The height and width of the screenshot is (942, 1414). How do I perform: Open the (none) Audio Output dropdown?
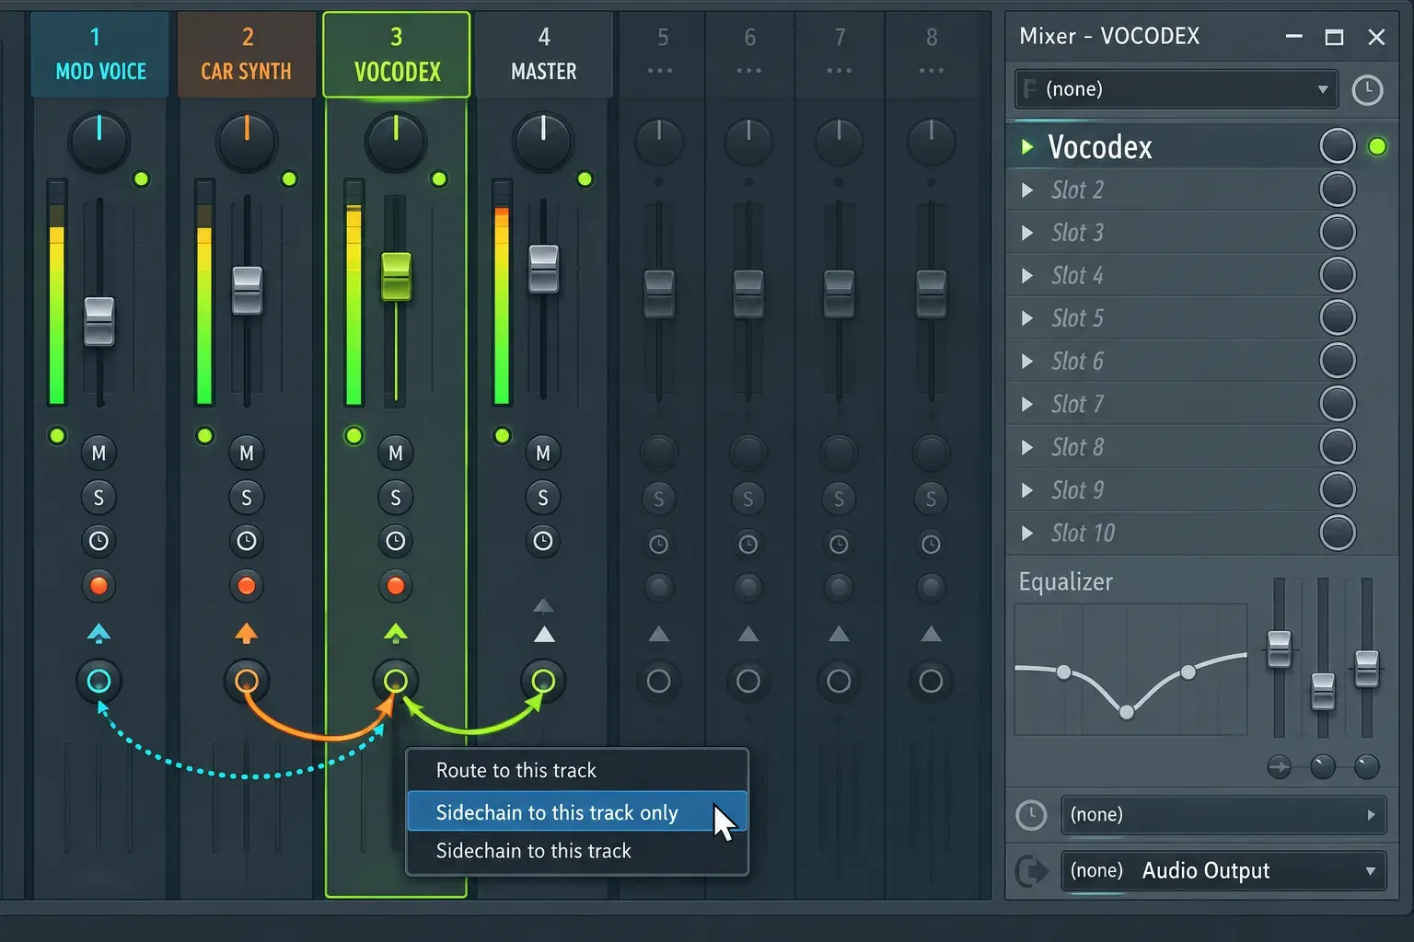[1223, 870]
